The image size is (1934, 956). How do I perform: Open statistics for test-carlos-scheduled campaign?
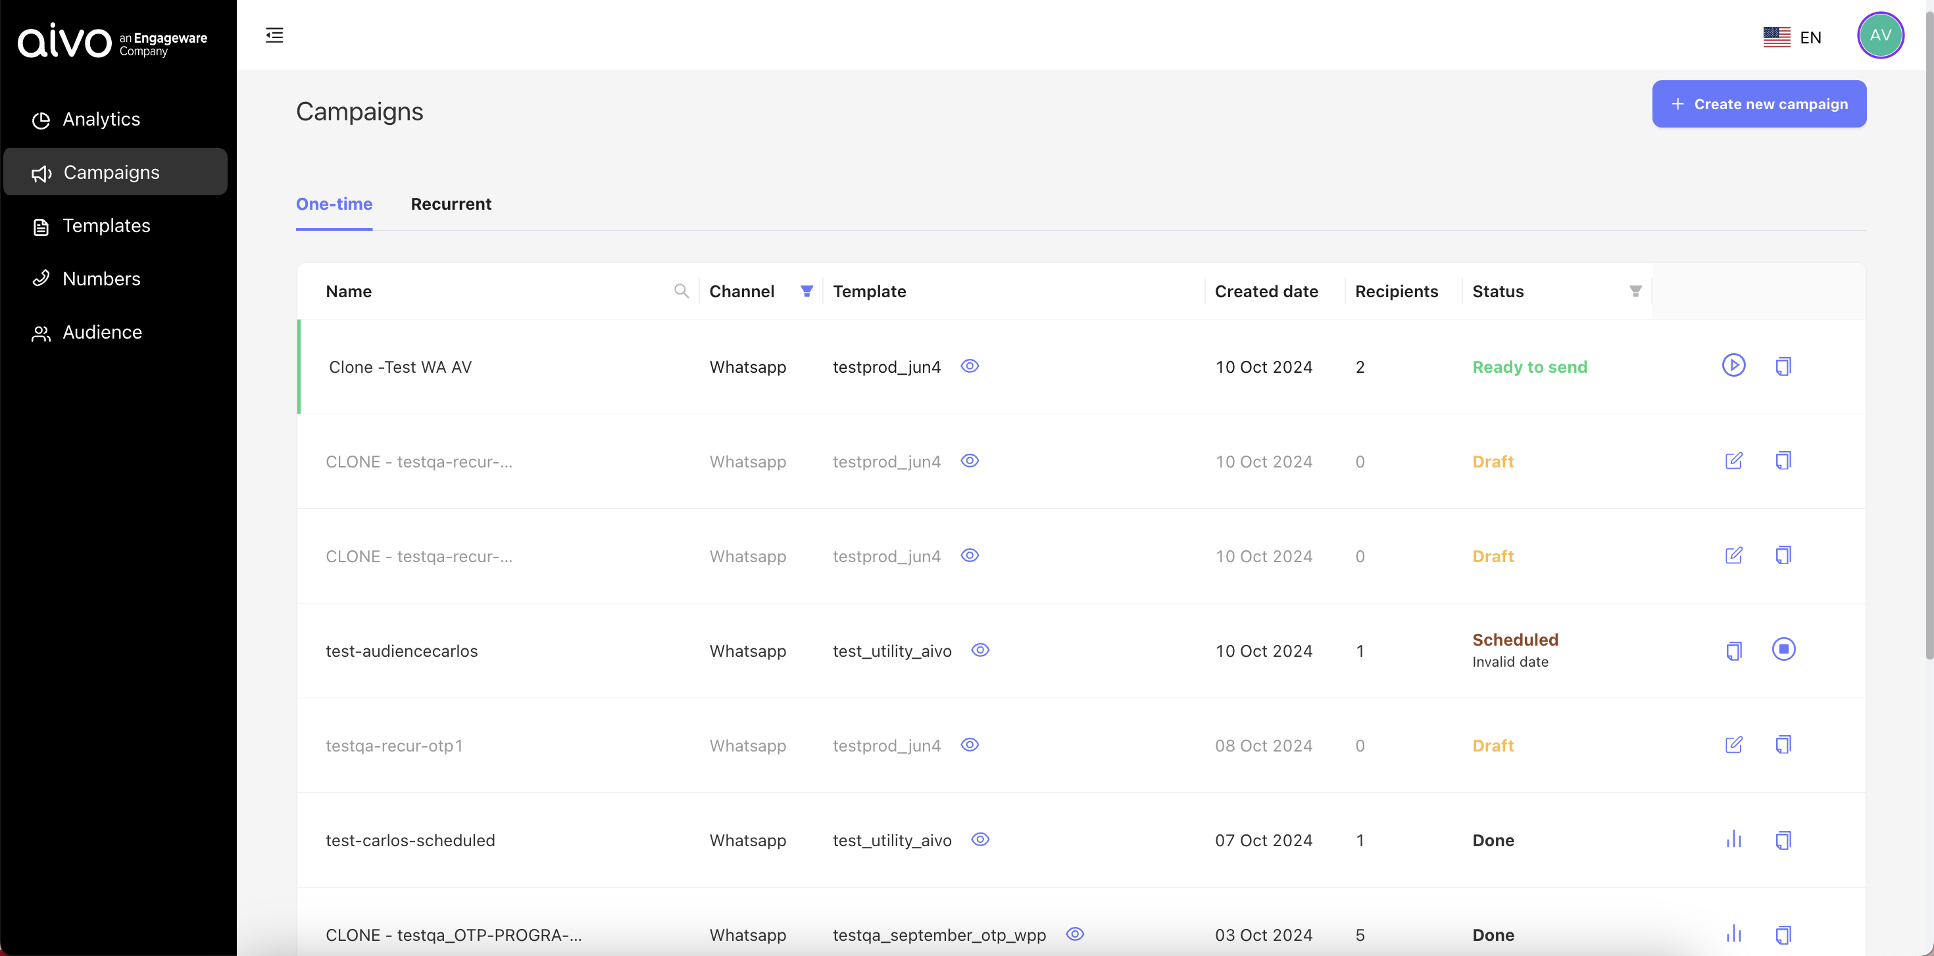[1733, 839]
